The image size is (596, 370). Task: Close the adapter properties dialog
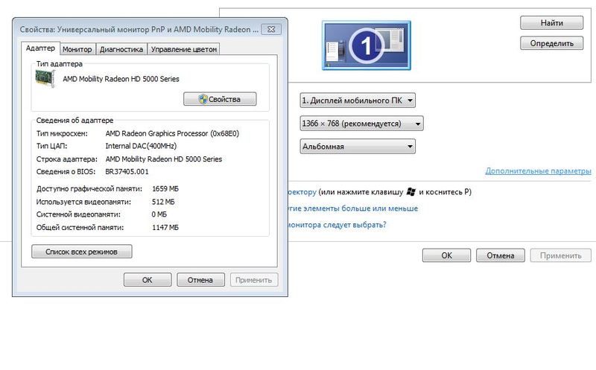click(x=271, y=30)
